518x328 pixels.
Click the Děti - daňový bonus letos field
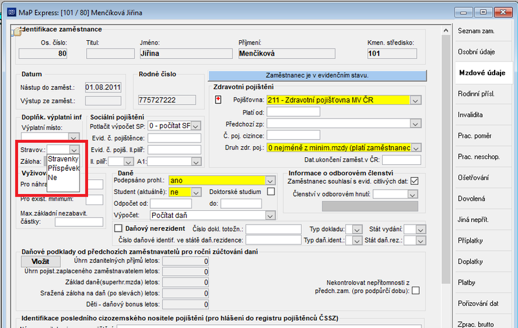pyautogui.click(x=185, y=304)
